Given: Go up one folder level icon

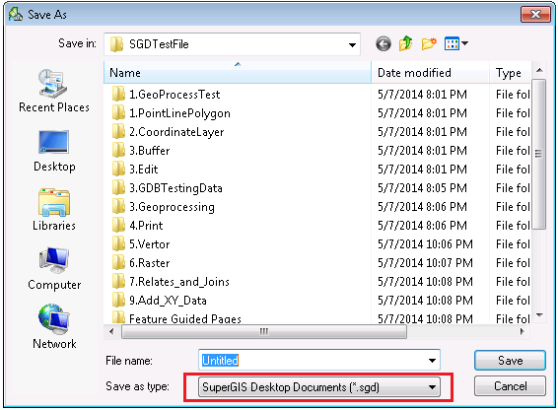Looking at the screenshot, I should [x=406, y=44].
